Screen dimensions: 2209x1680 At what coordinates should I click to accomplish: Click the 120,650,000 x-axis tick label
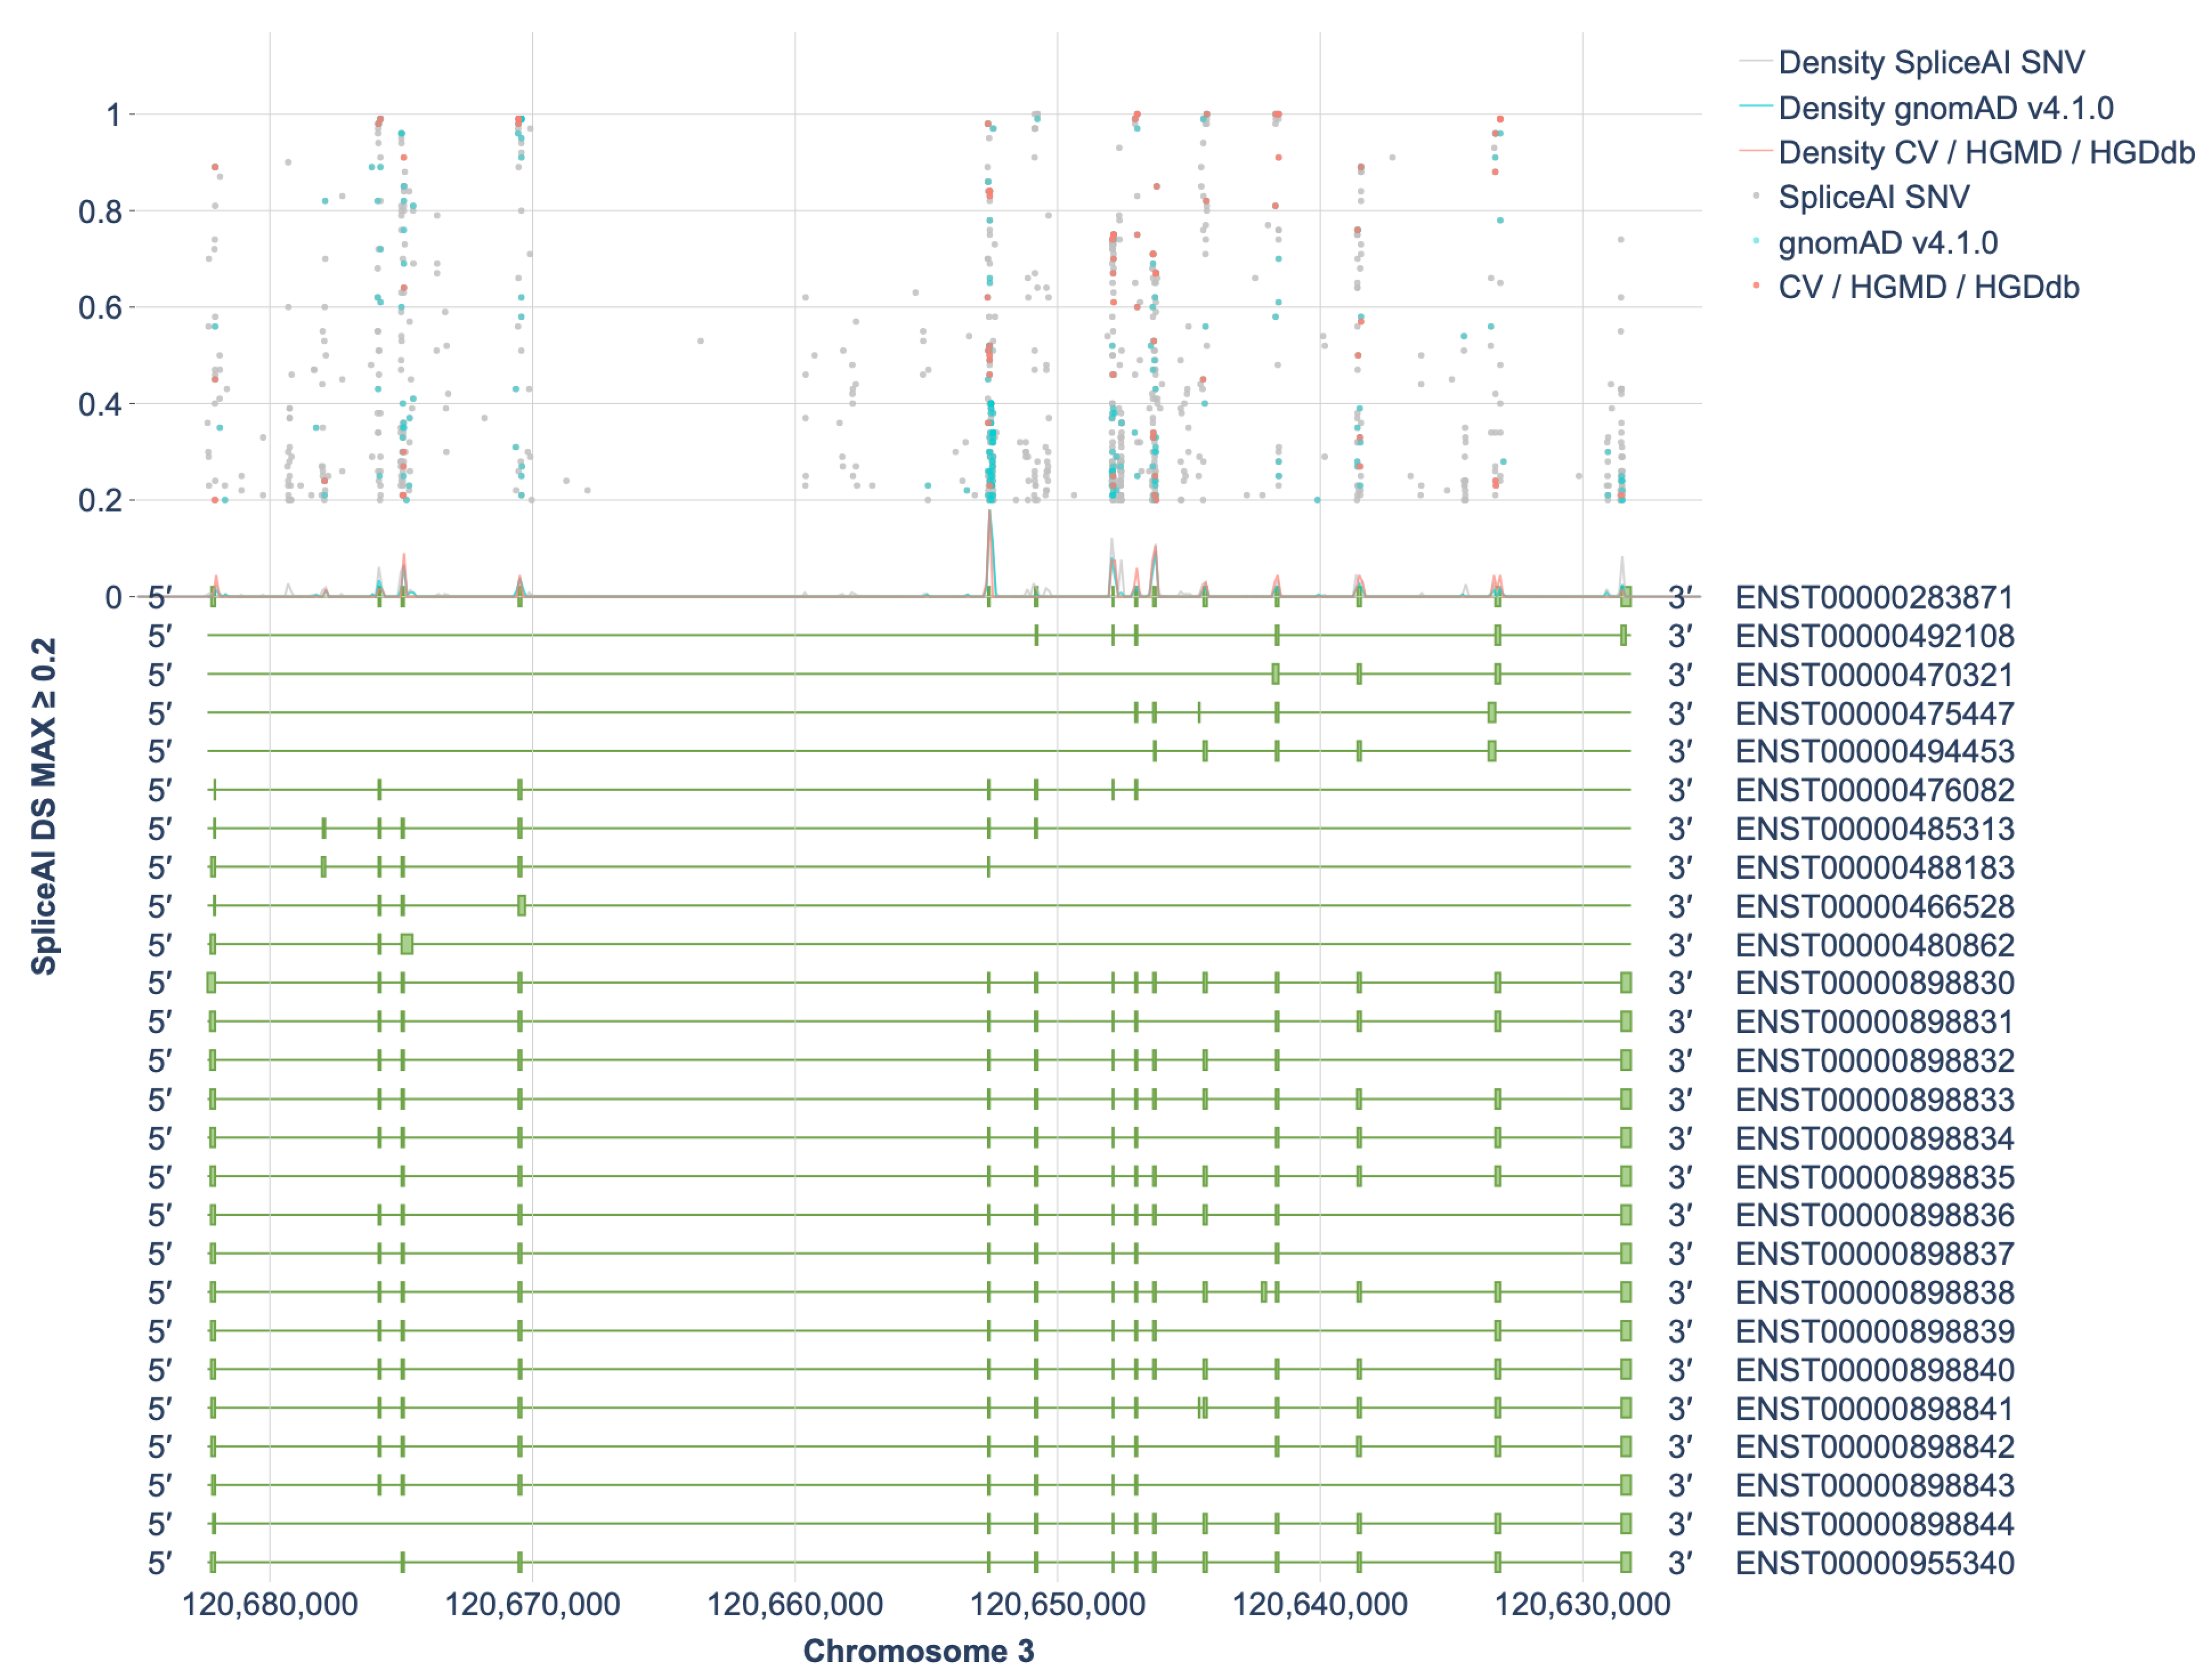tap(1058, 1605)
